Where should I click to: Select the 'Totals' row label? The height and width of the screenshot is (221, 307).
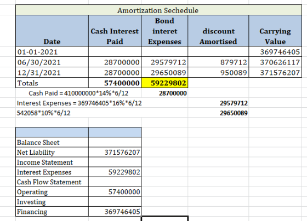coord(52,83)
